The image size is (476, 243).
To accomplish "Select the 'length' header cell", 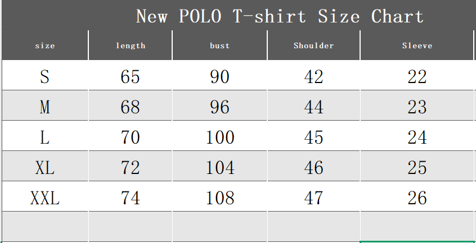I will click(x=131, y=45).
